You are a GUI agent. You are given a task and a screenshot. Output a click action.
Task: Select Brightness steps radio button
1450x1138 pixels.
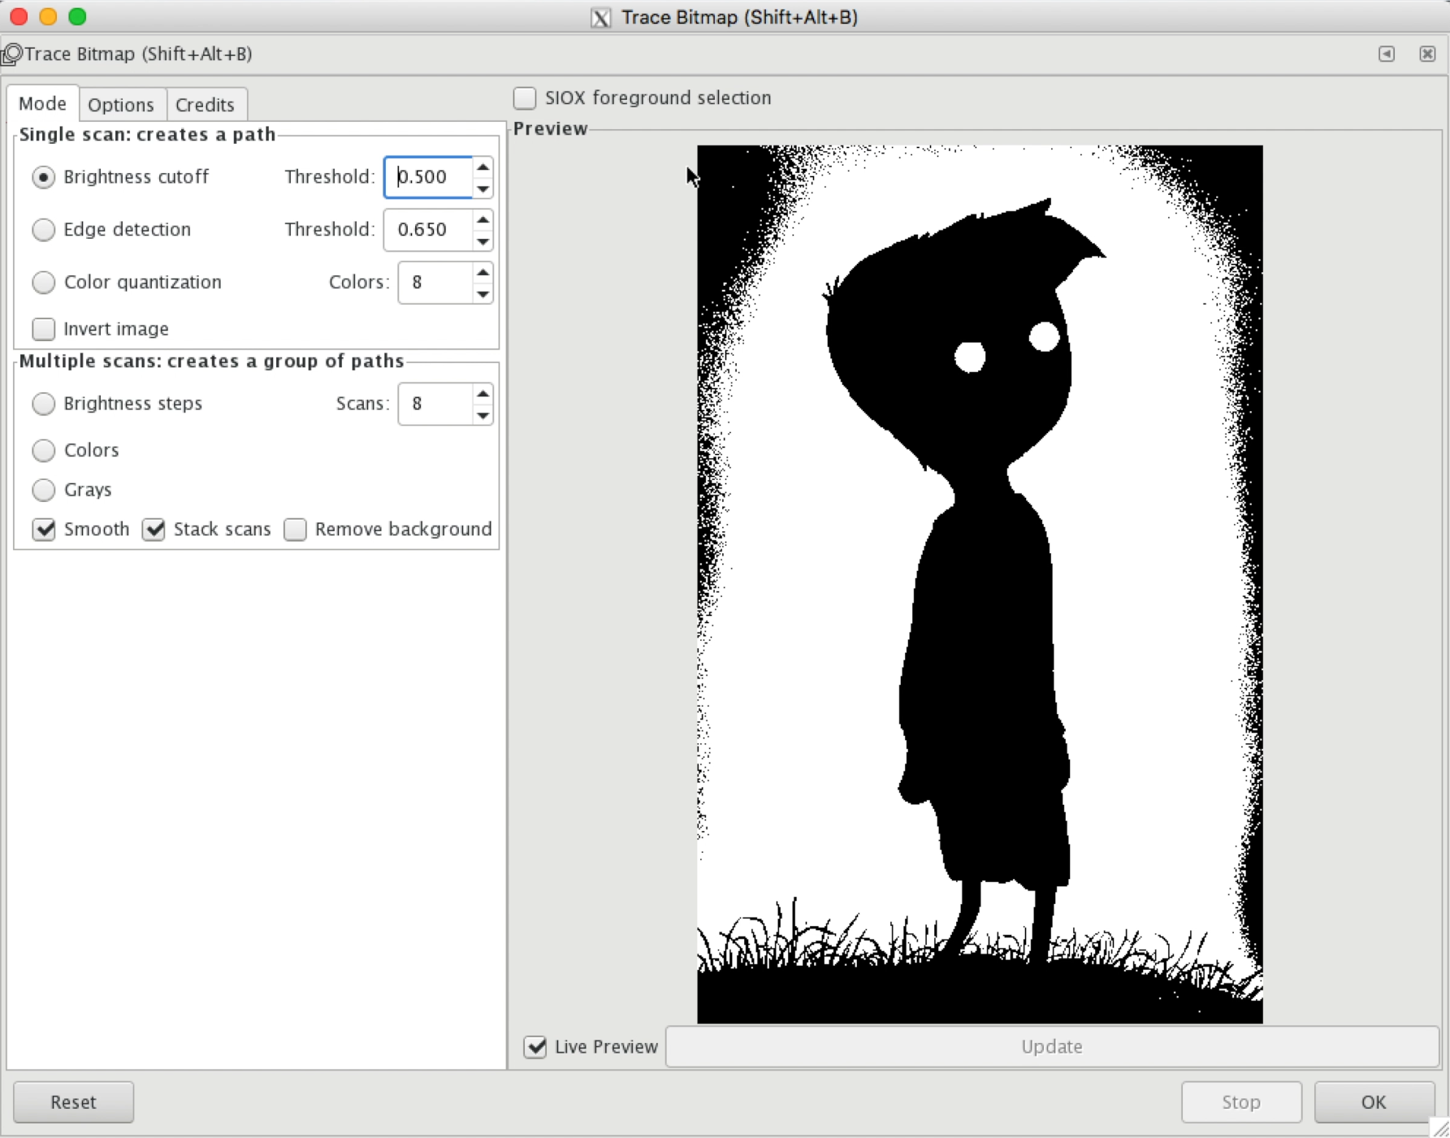point(44,404)
